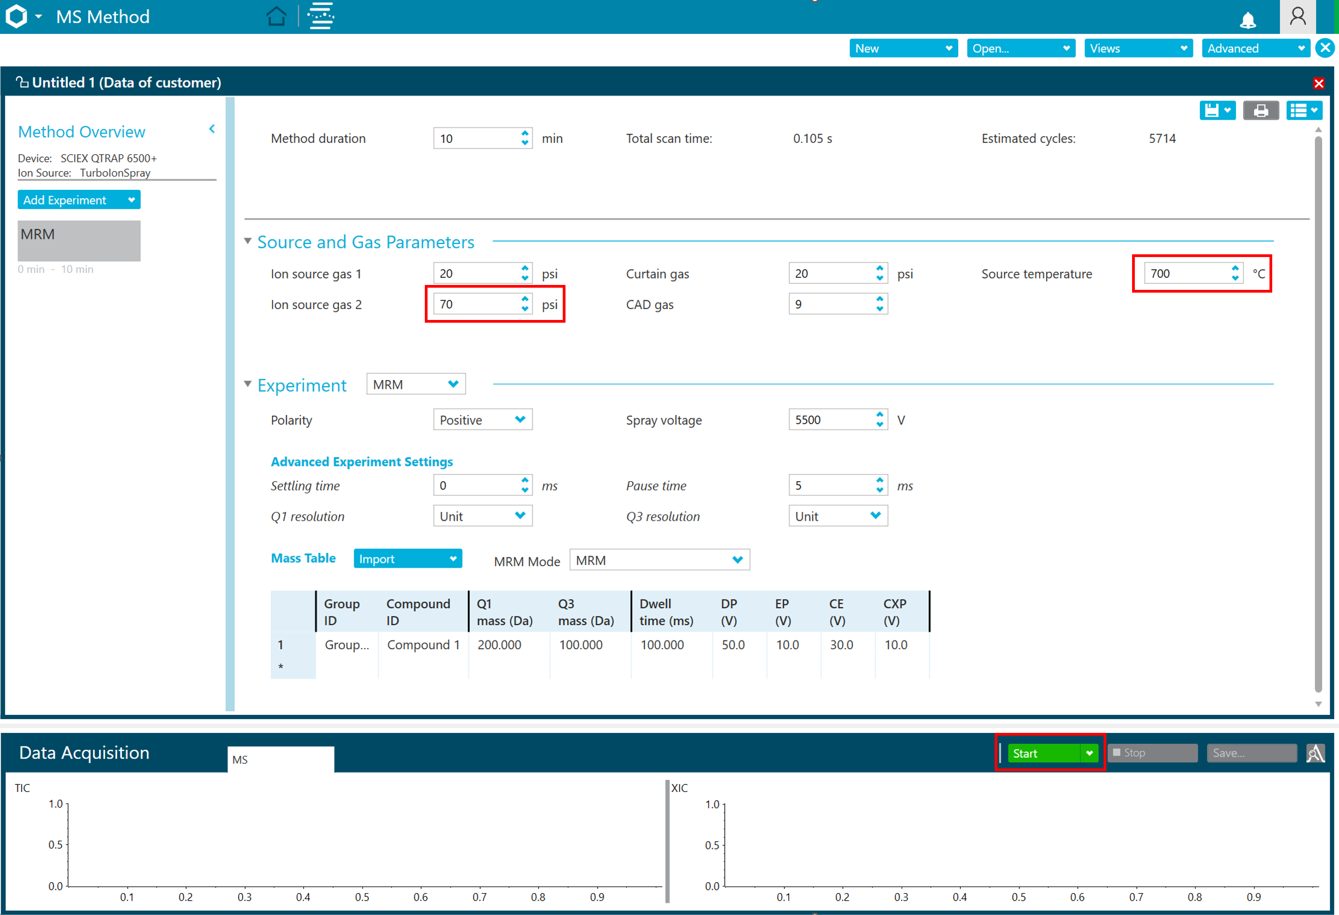Click the notification bell icon
The image size is (1339, 915).
pyautogui.click(x=1248, y=20)
